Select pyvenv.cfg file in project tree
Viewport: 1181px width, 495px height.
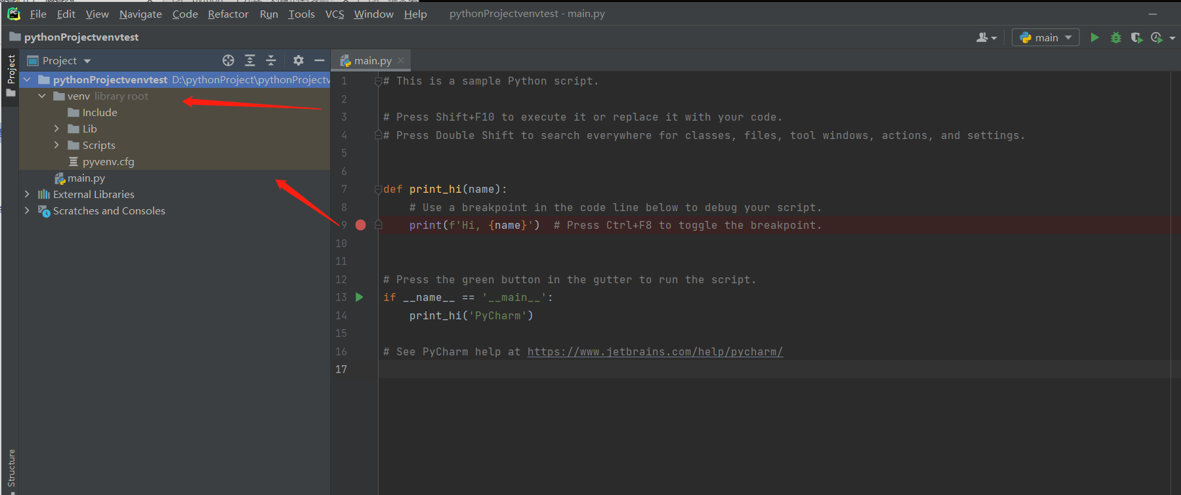tap(108, 161)
